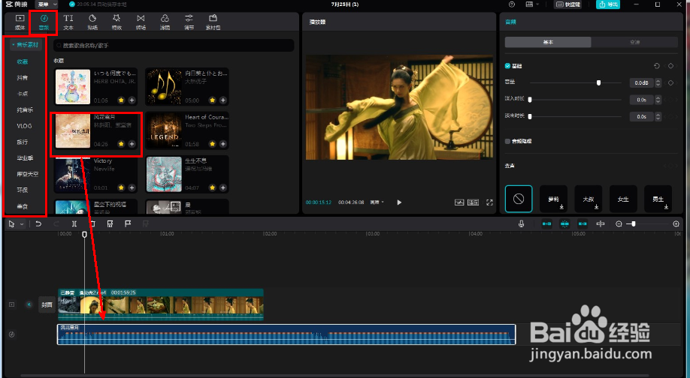
Task: Uncheck the 基础 section checkbox
Action: pos(507,66)
